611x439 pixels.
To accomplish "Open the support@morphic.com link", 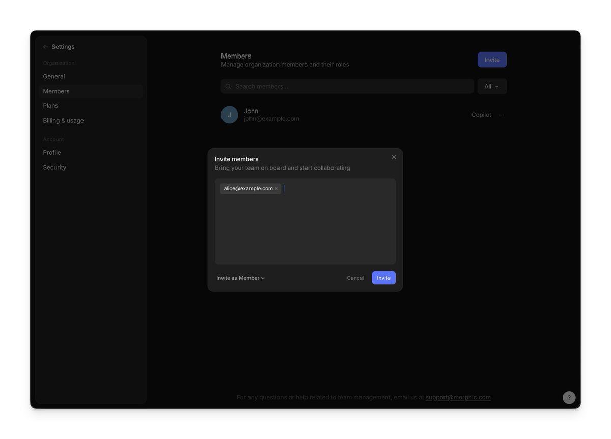I will pos(458,397).
